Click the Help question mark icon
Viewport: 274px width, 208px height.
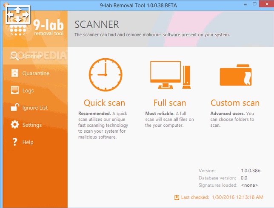pyautogui.click(x=14, y=142)
